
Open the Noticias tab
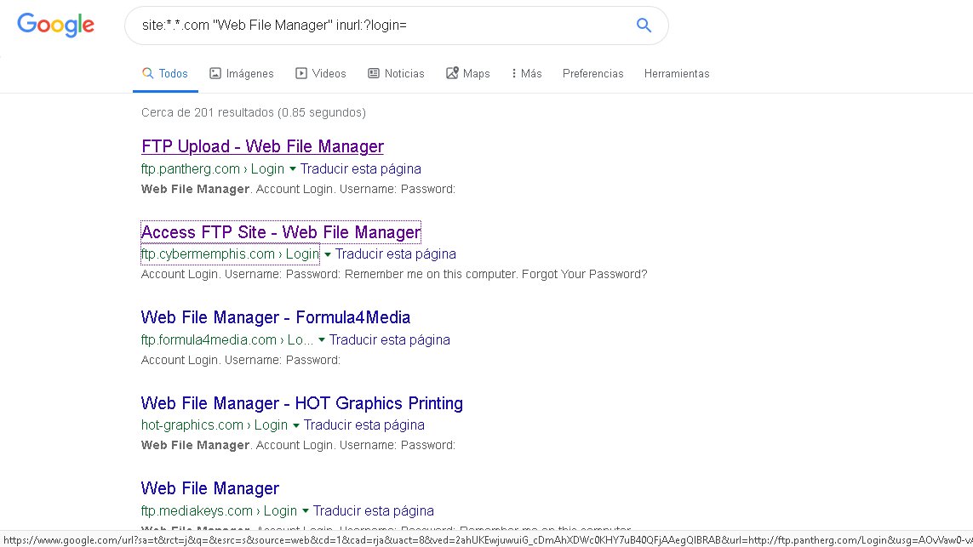(396, 73)
